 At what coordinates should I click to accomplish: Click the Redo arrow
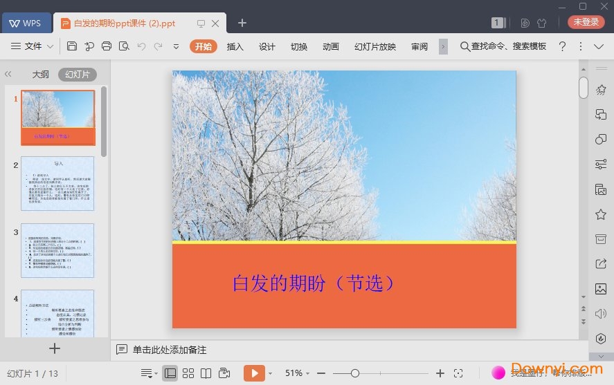click(159, 46)
